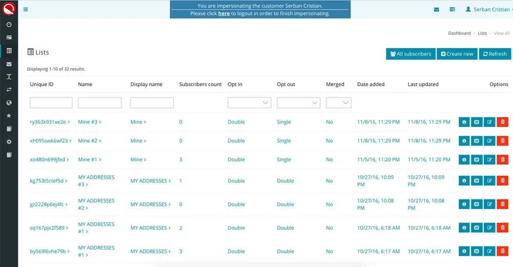Open the globe icon in sidebar
The height and width of the screenshot is (267, 513).
9,103
